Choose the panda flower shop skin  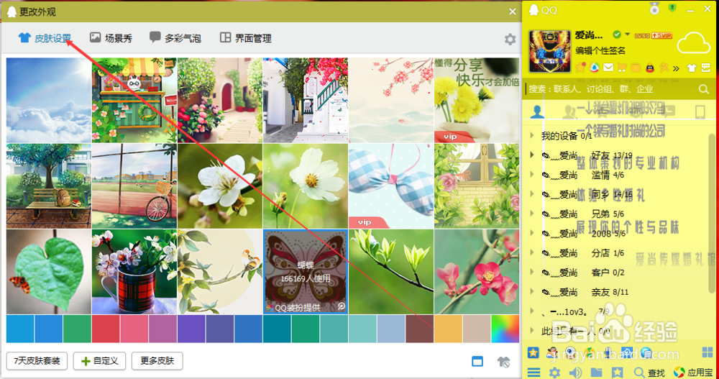(134, 100)
